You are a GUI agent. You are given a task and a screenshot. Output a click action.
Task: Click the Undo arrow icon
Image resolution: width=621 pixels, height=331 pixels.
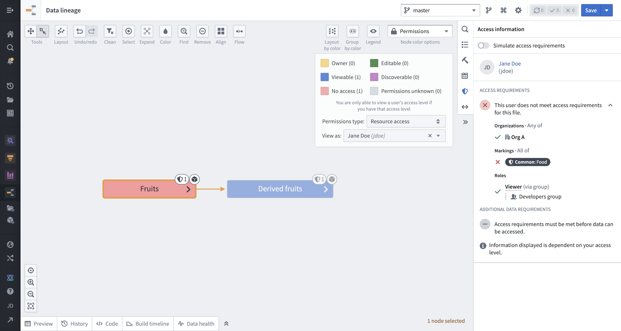pyautogui.click(x=79, y=31)
